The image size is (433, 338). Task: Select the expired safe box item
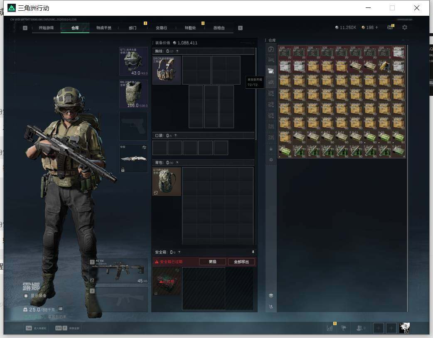pos(167,281)
